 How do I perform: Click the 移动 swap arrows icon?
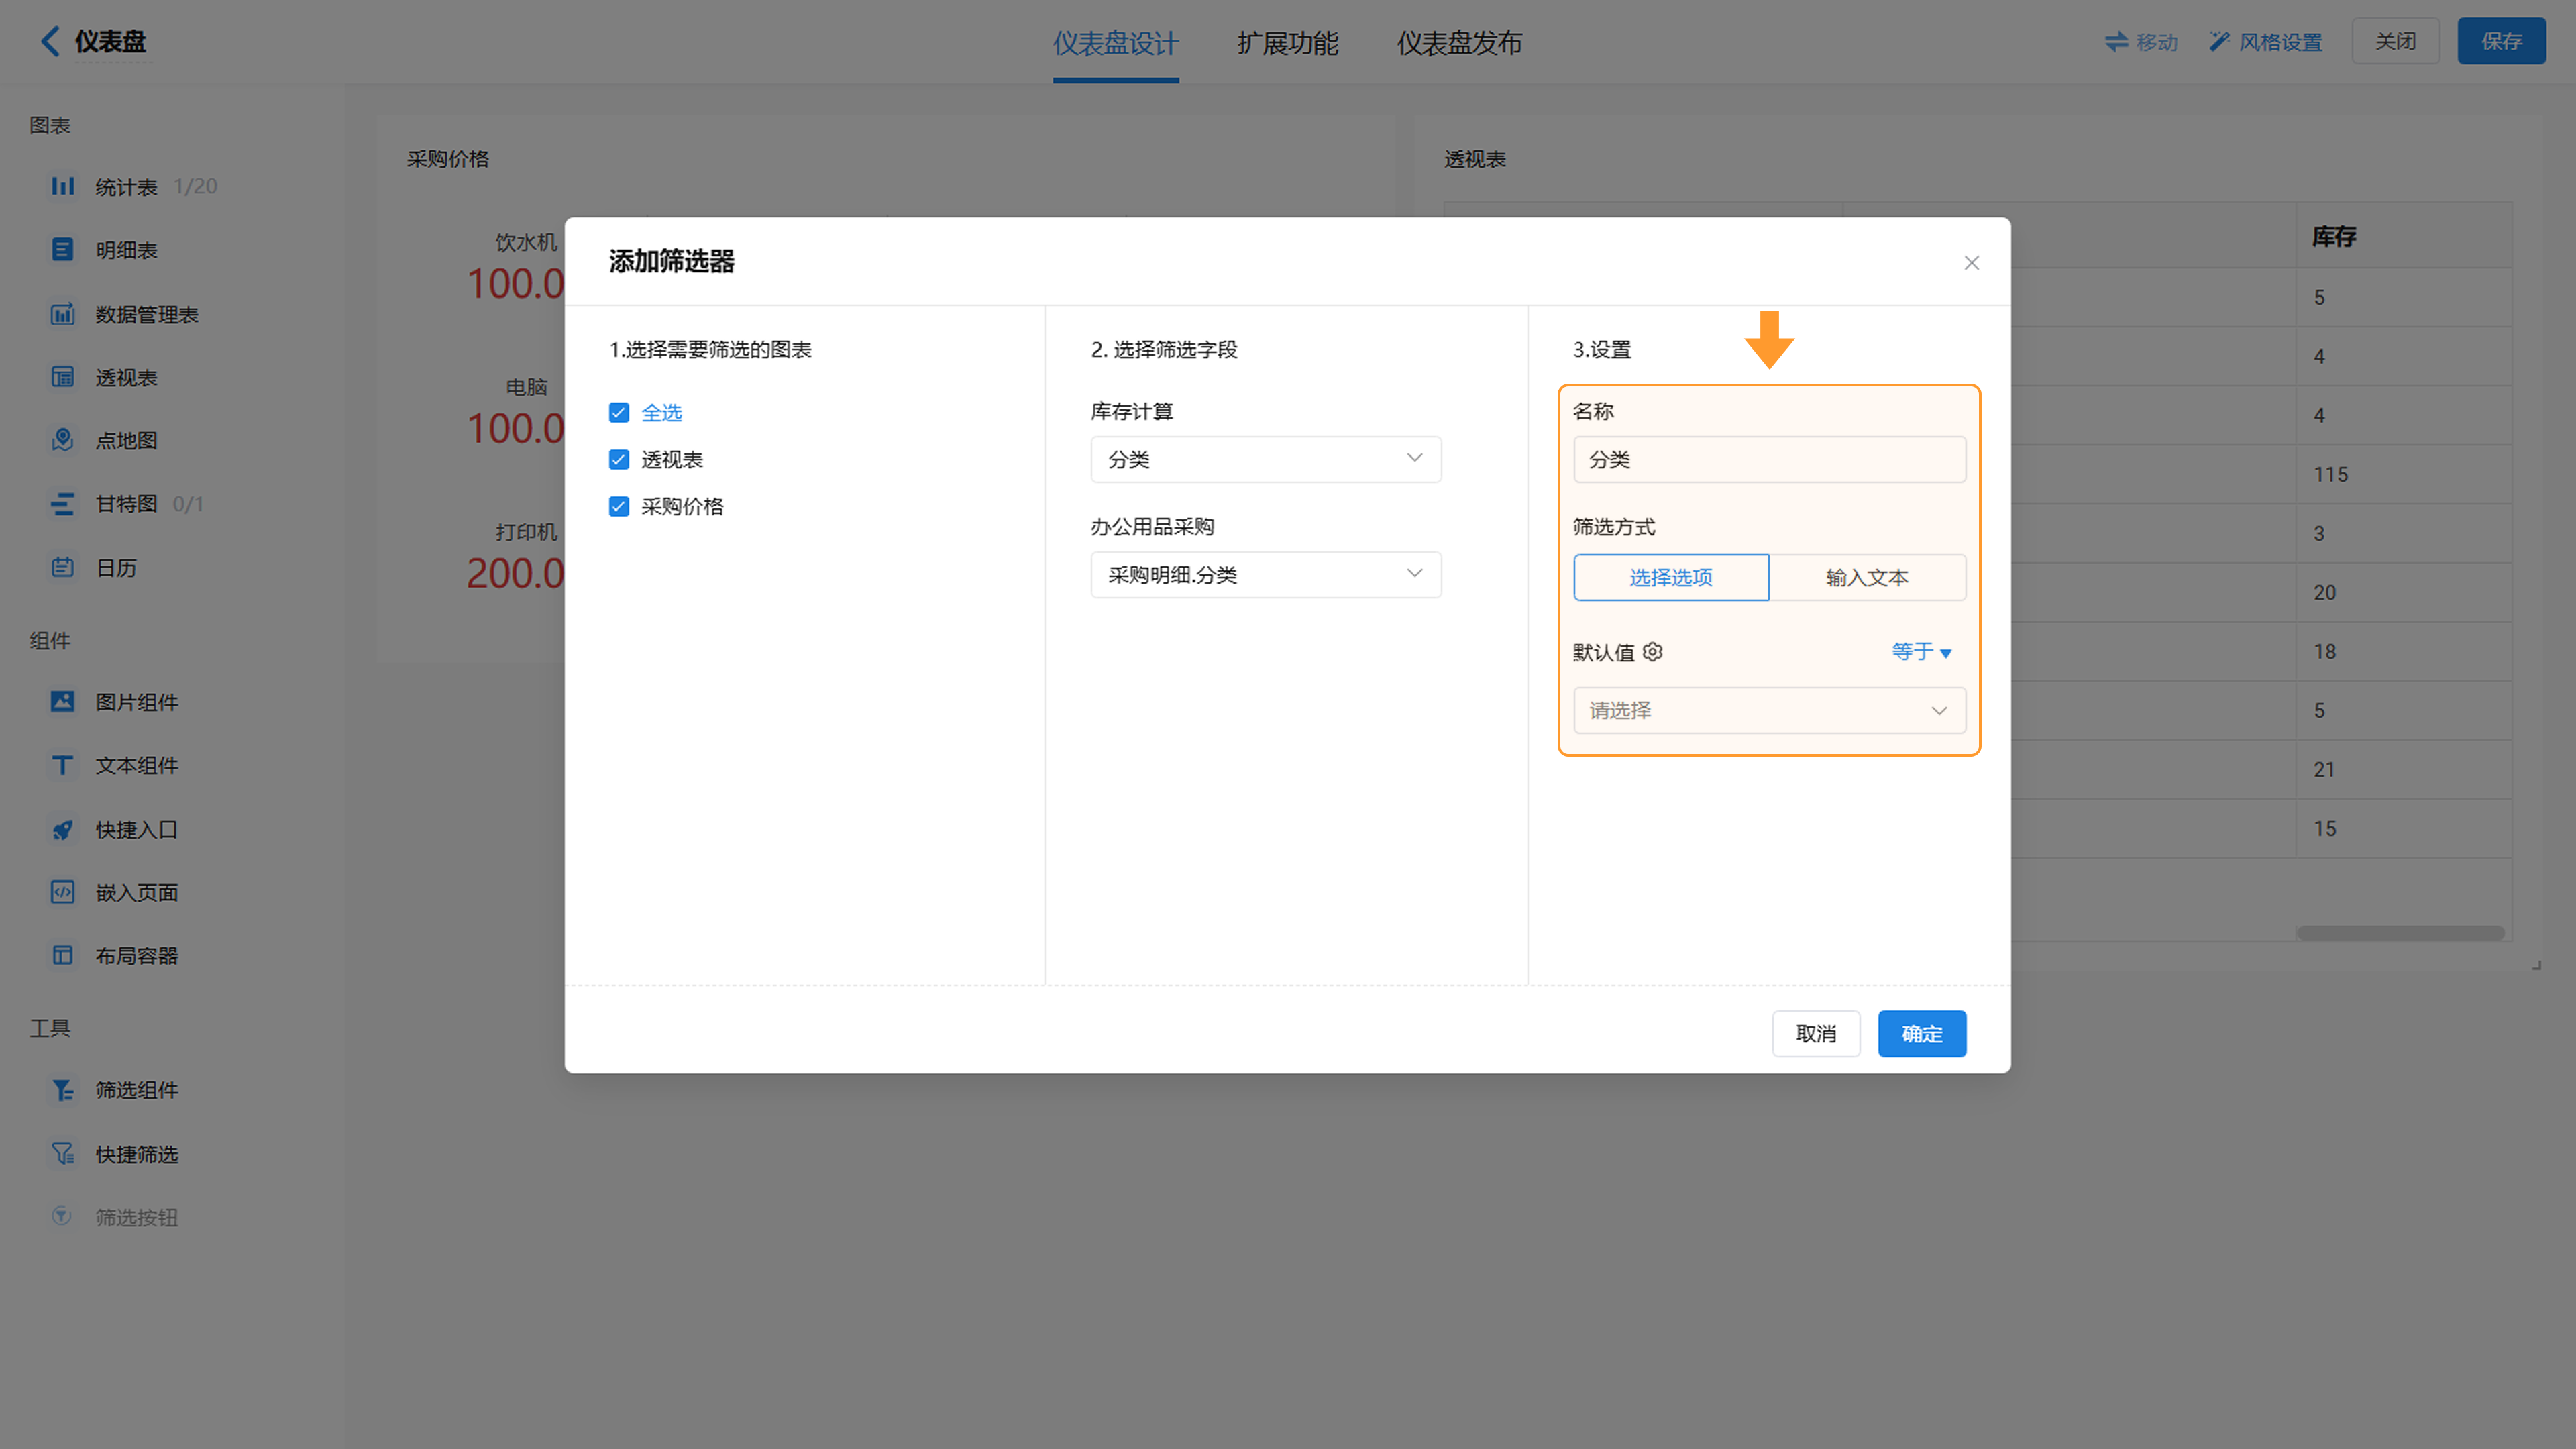coord(2116,41)
